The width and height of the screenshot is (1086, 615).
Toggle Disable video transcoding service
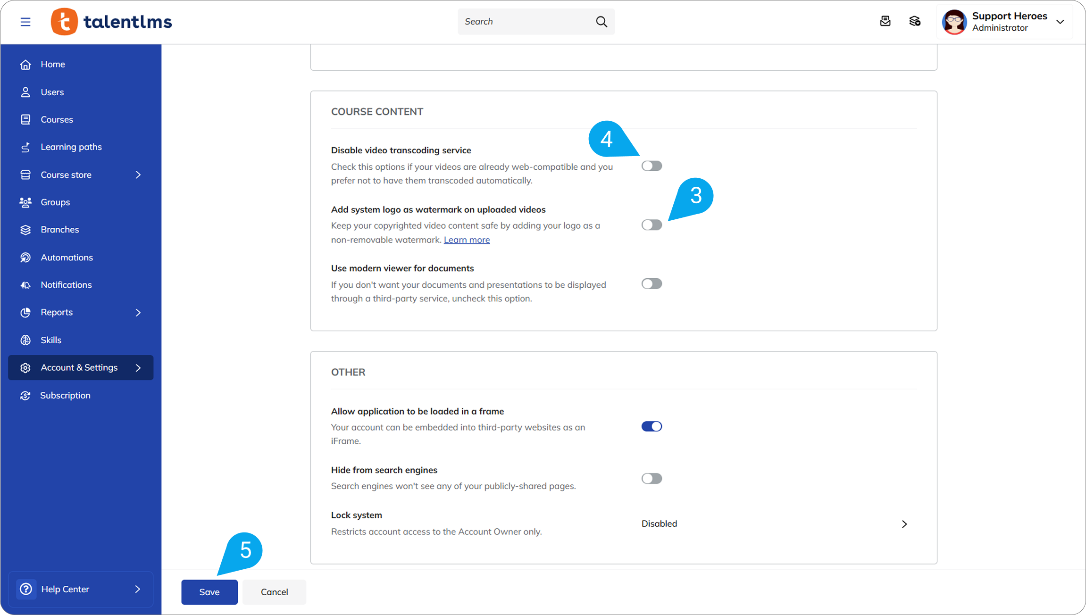[652, 166]
